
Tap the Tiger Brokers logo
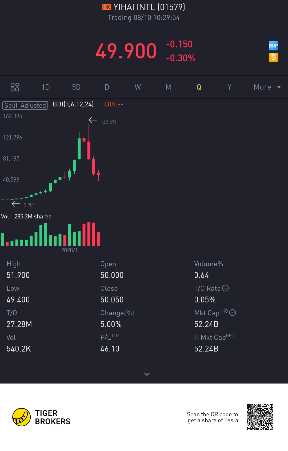pyautogui.click(x=41, y=417)
